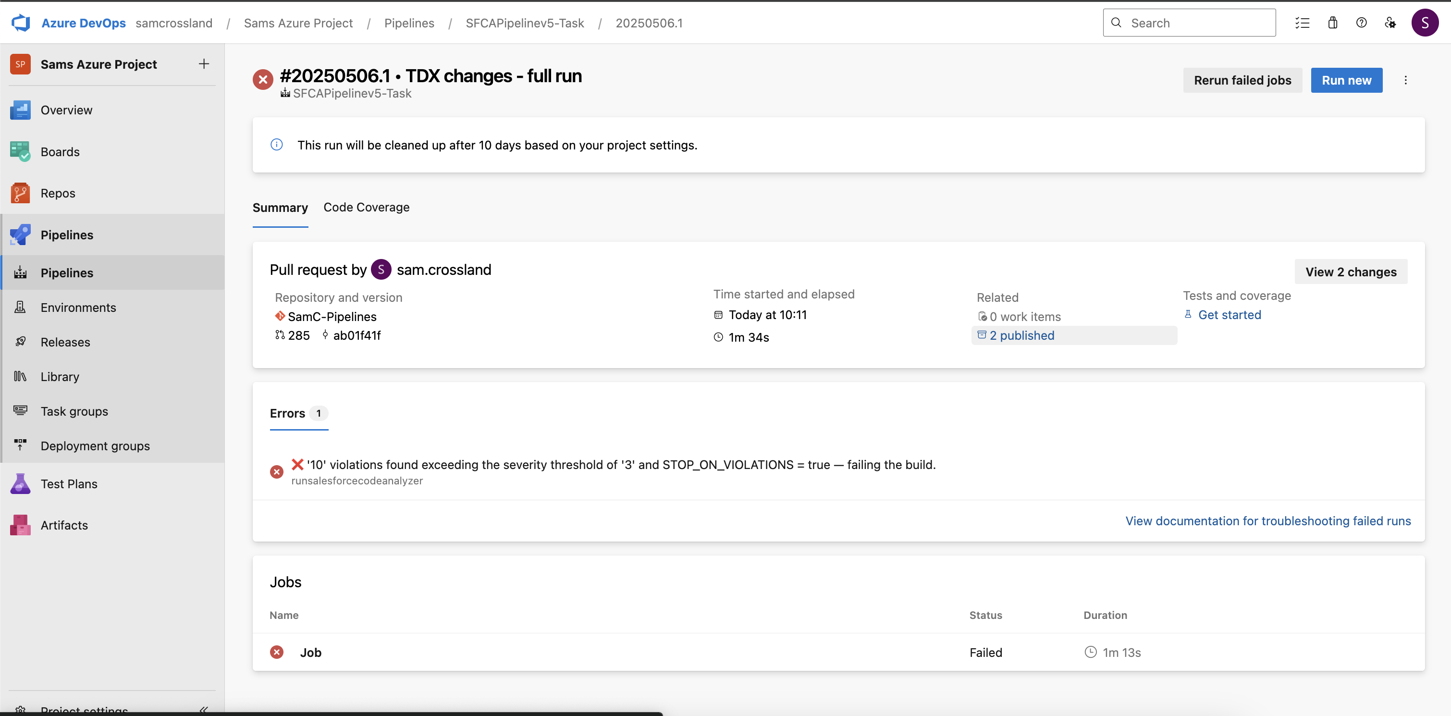Image resolution: width=1451 pixels, height=716 pixels.
Task: Click the help question mark icon
Action: (1361, 23)
